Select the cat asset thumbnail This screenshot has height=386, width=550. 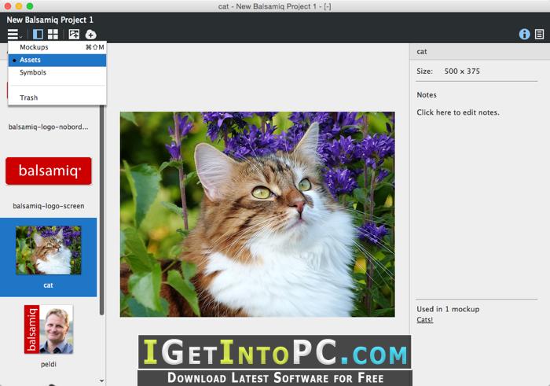[49, 250]
